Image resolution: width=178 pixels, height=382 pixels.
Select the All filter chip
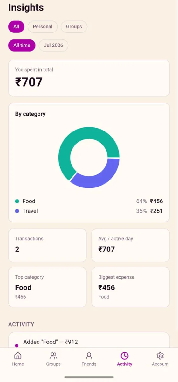16,27
